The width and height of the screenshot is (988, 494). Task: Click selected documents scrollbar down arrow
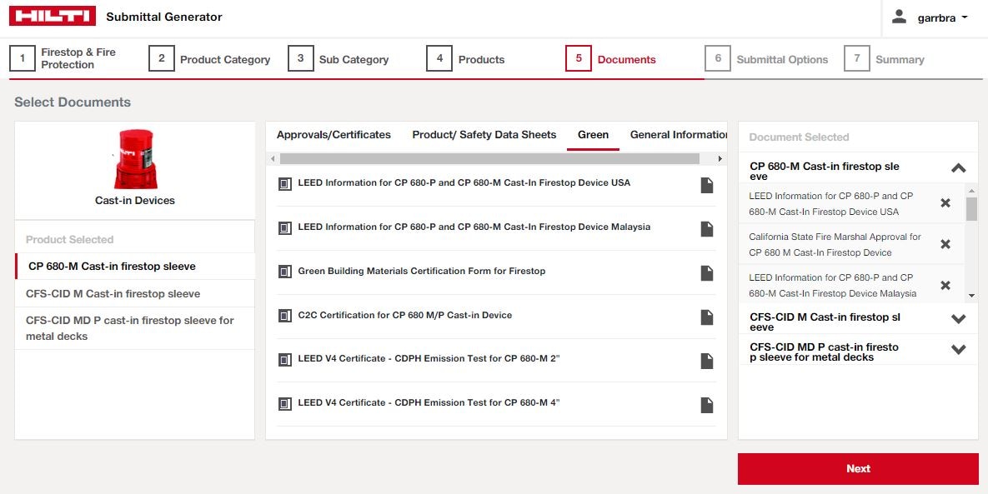(971, 297)
